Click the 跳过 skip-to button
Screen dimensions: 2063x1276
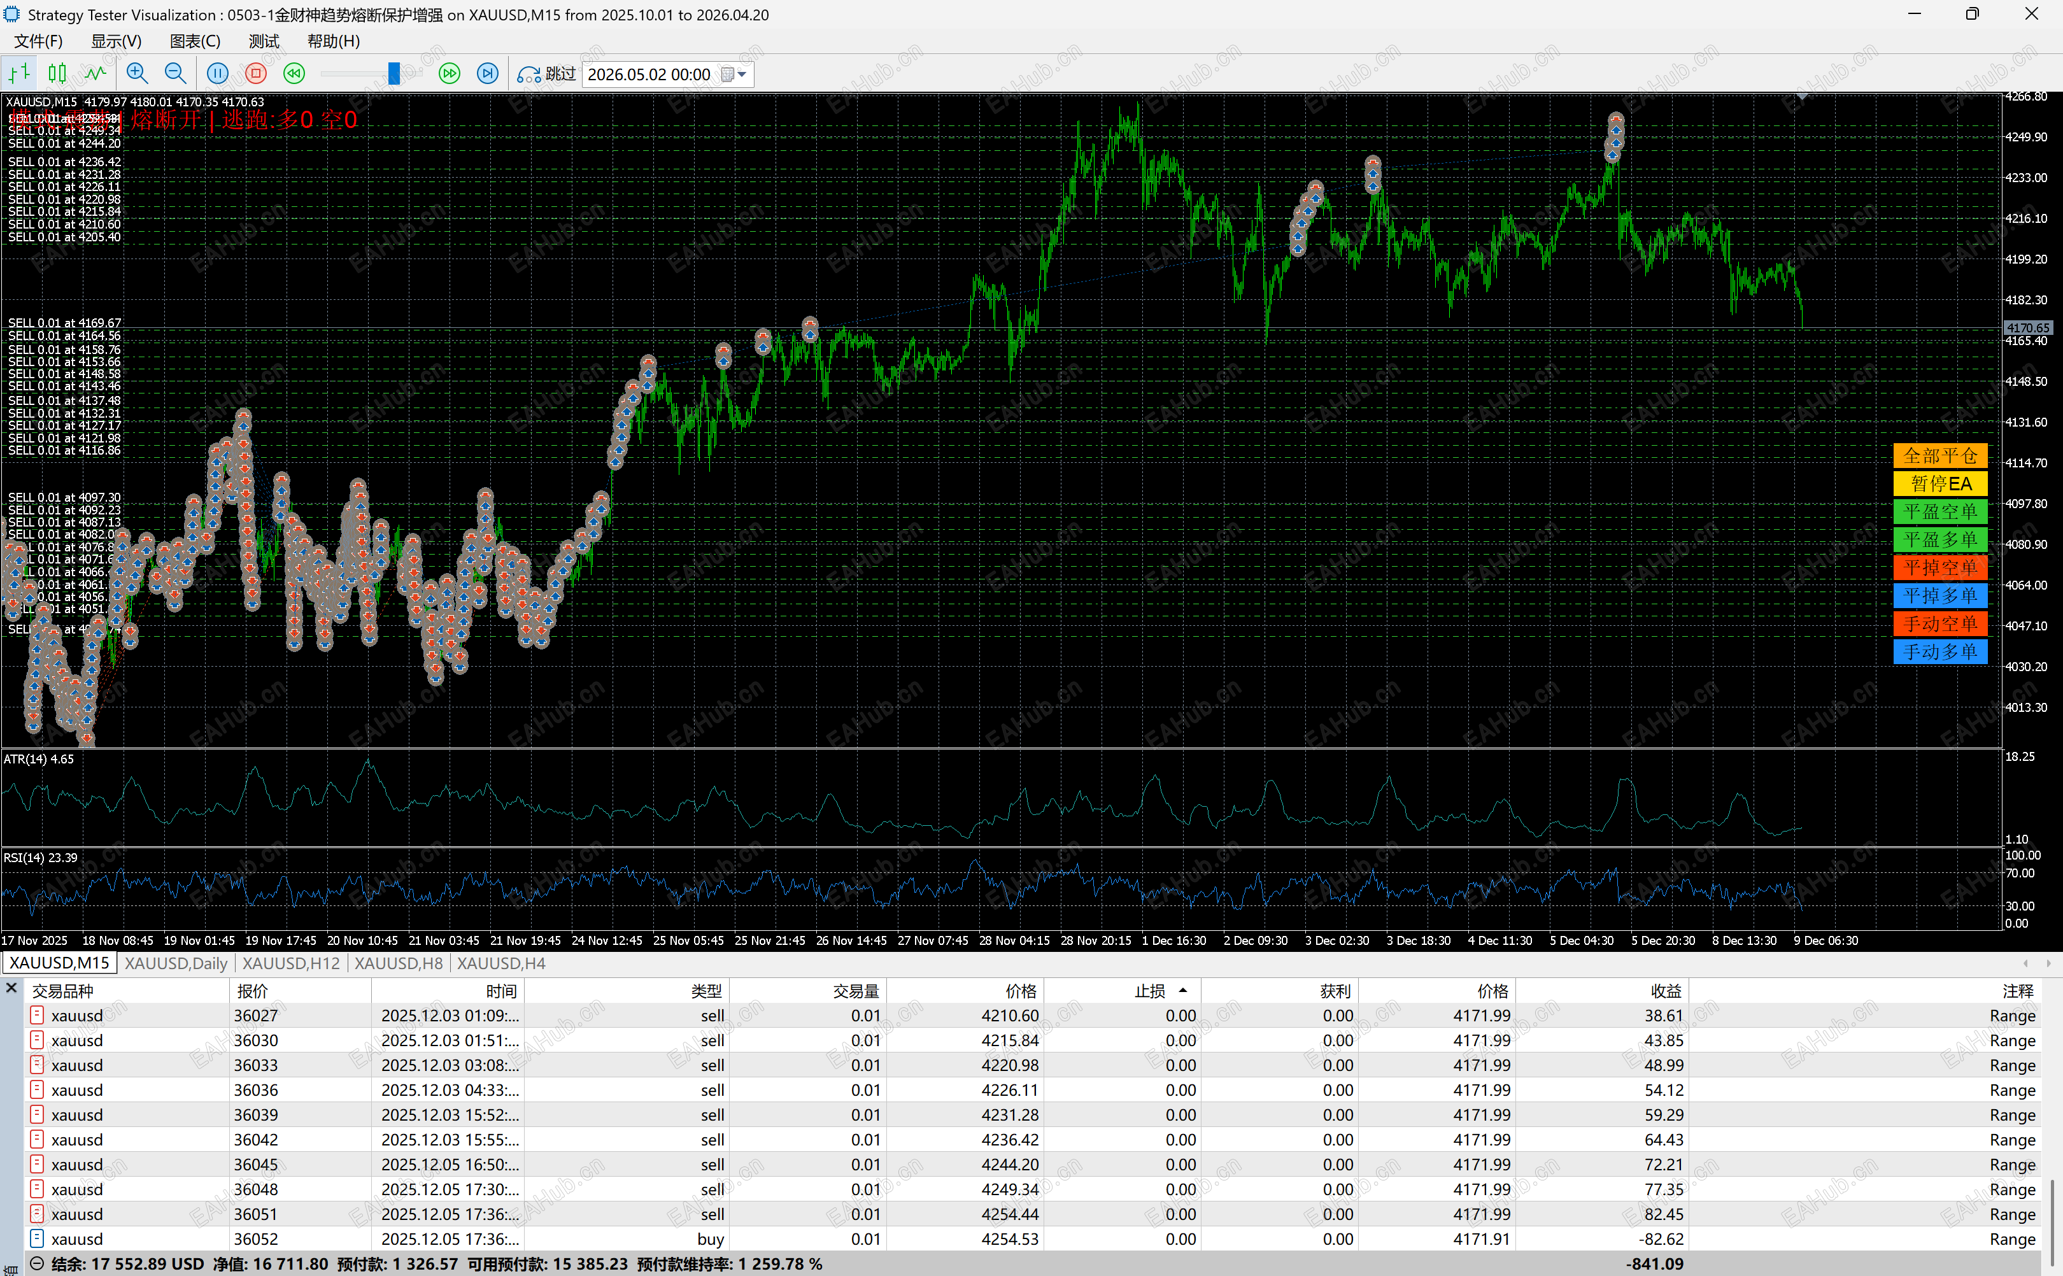click(x=547, y=73)
